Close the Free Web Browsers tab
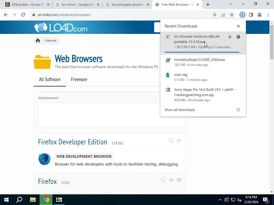 tap(198, 5)
